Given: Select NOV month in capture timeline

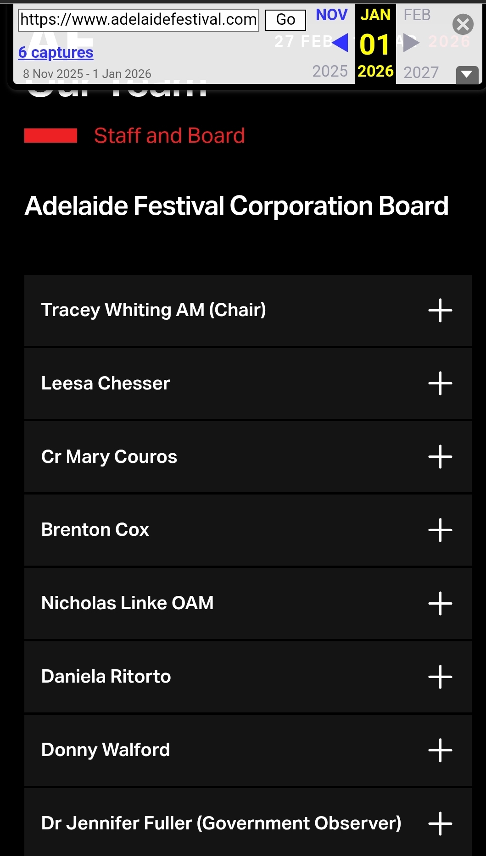Looking at the screenshot, I should (331, 15).
